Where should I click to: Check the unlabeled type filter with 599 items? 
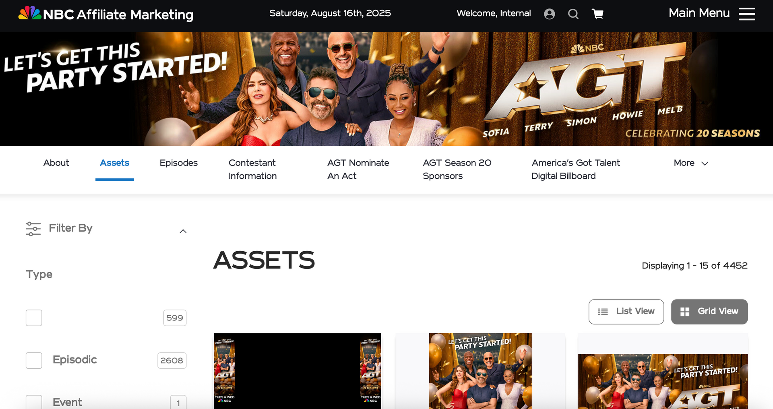tap(34, 318)
